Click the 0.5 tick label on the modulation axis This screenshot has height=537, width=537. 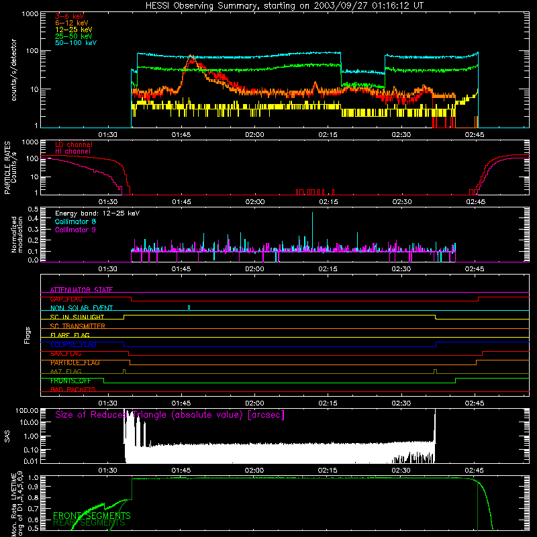click(33, 209)
